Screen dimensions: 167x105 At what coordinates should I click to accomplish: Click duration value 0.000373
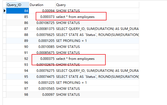coord(47,17)
